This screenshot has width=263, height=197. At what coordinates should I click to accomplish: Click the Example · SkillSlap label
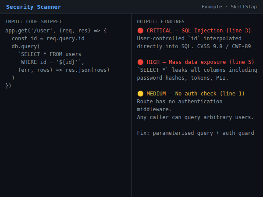coord(229,7)
